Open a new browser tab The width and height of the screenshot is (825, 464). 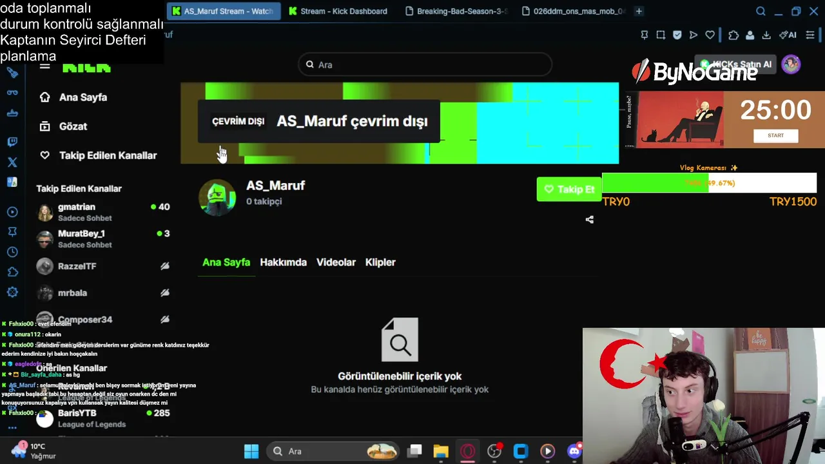click(x=639, y=11)
